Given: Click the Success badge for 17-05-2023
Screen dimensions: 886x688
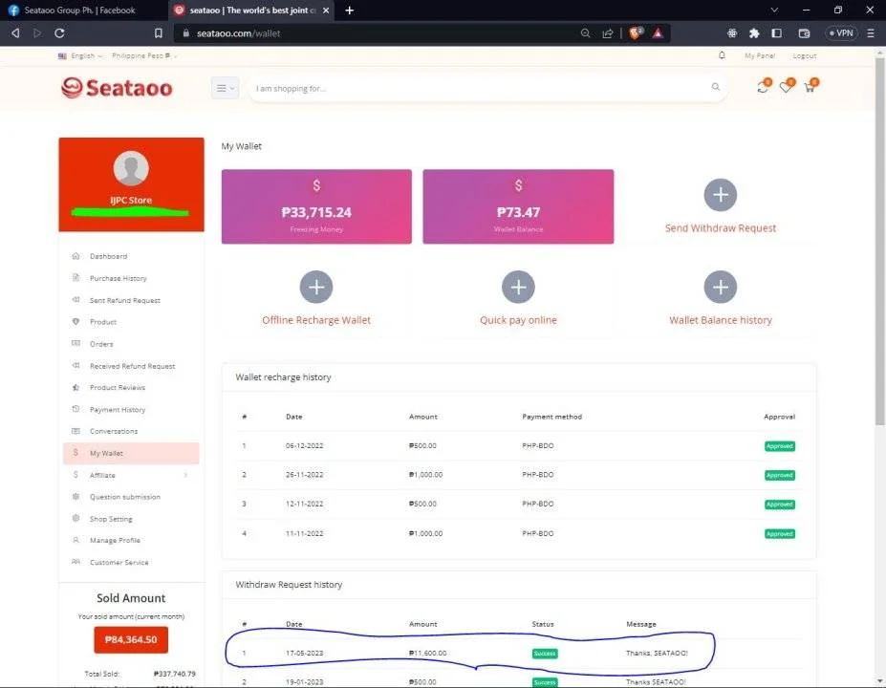Looking at the screenshot, I should 545,654.
